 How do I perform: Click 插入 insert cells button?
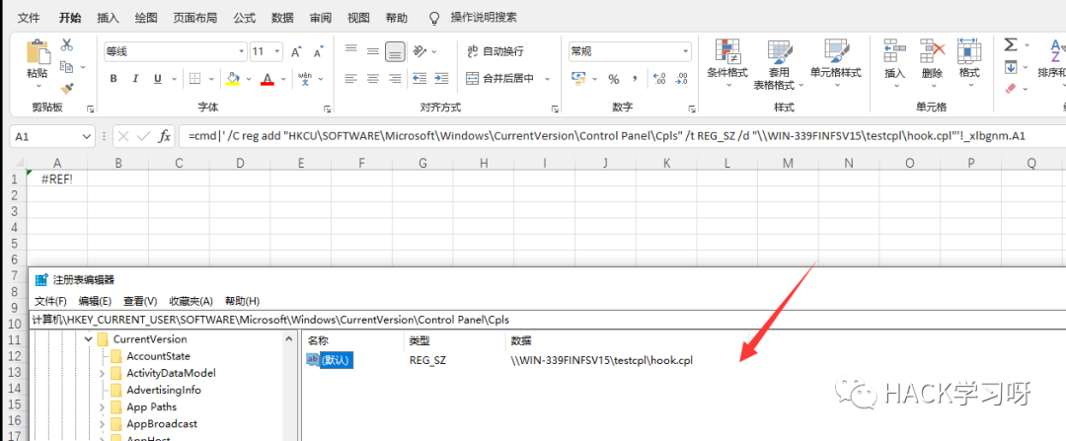[x=894, y=62]
